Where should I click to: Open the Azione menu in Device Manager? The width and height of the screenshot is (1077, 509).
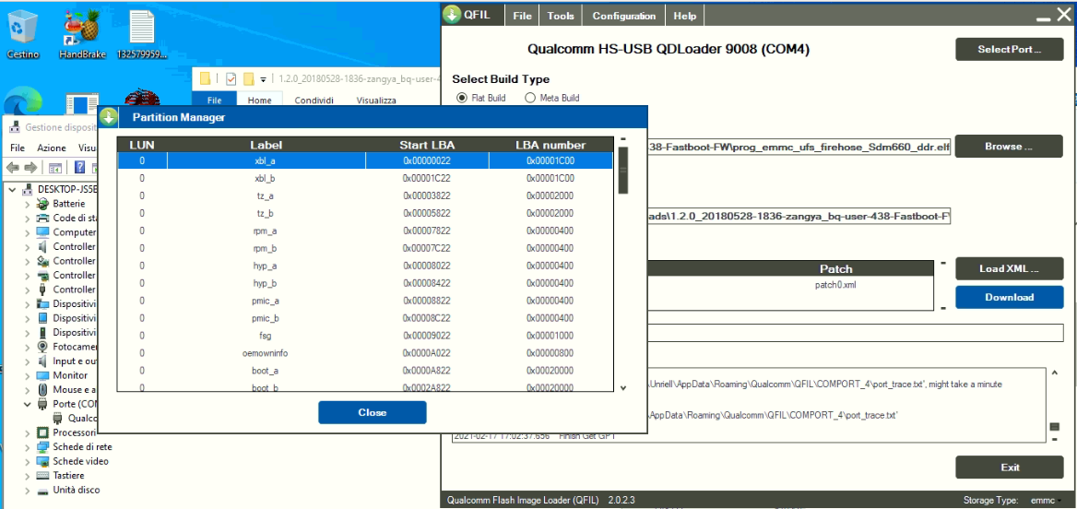pos(52,148)
